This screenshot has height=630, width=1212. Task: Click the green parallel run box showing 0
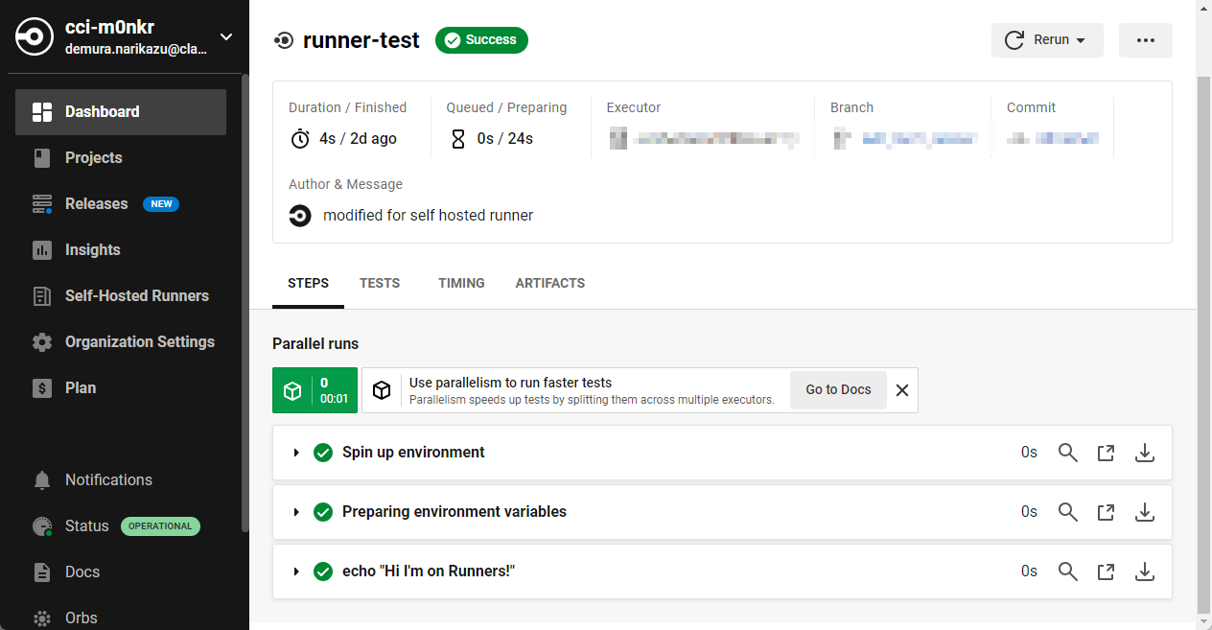(315, 389)
